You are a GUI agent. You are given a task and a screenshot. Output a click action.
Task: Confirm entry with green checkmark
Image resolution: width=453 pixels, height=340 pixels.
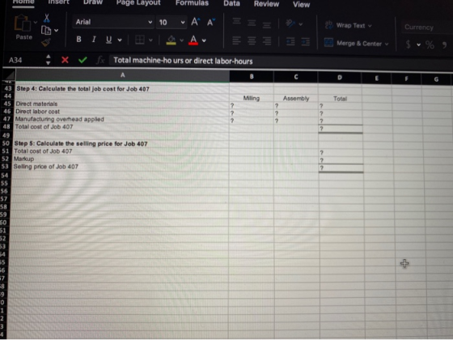point(83,60)
